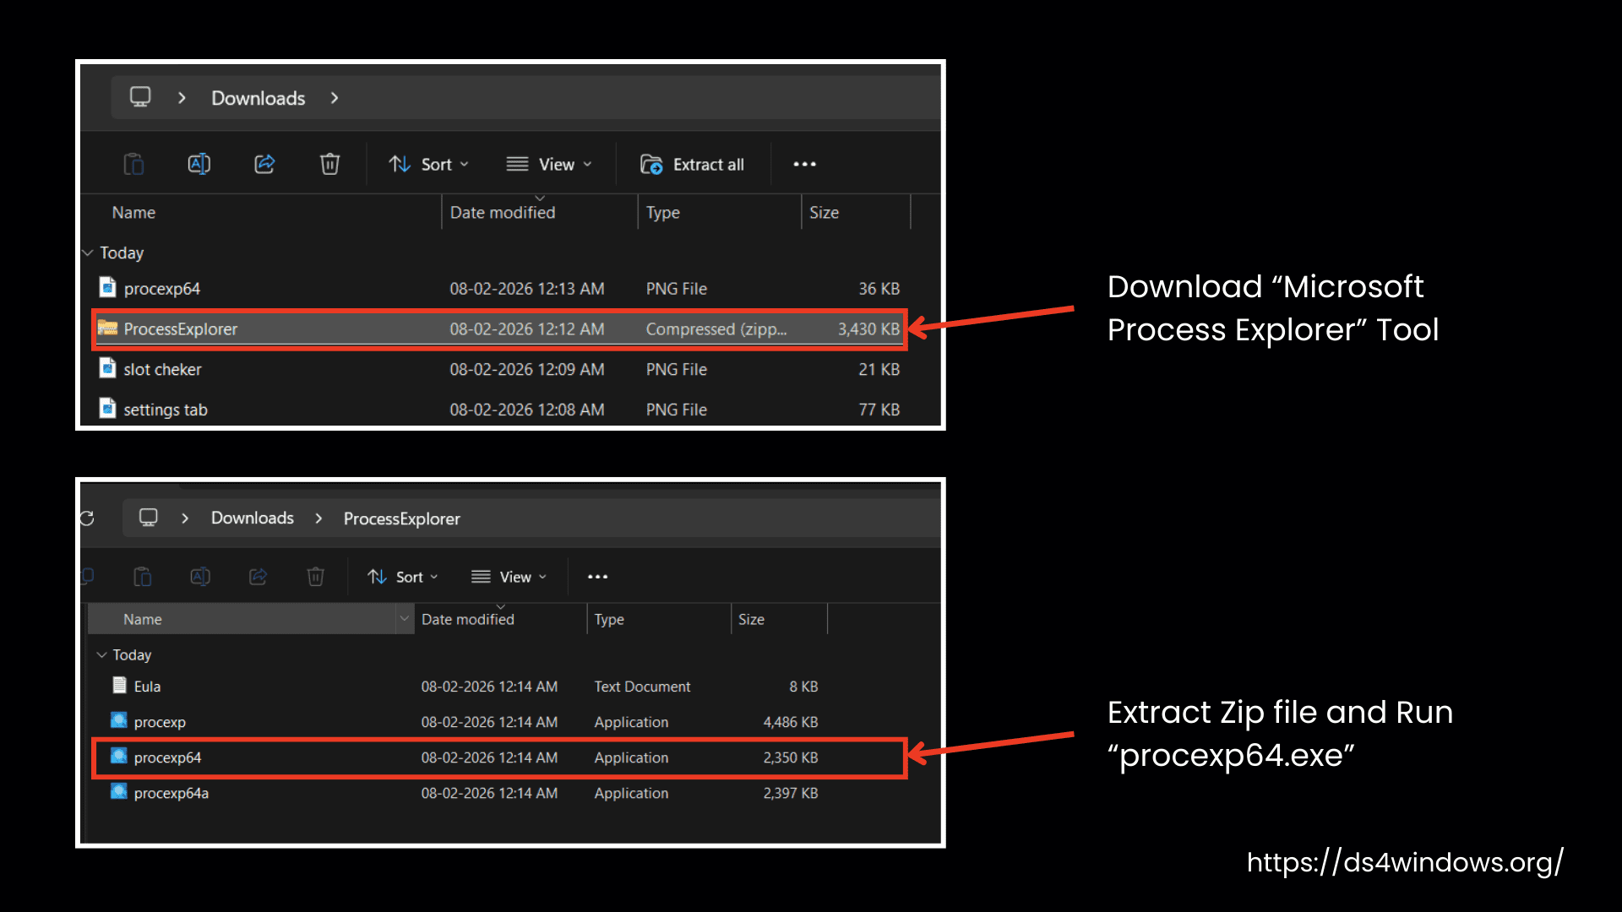Screen dimensions: 1622x912
Task: Click the refresh icon in lower window
Action: (x=87, y=518)
